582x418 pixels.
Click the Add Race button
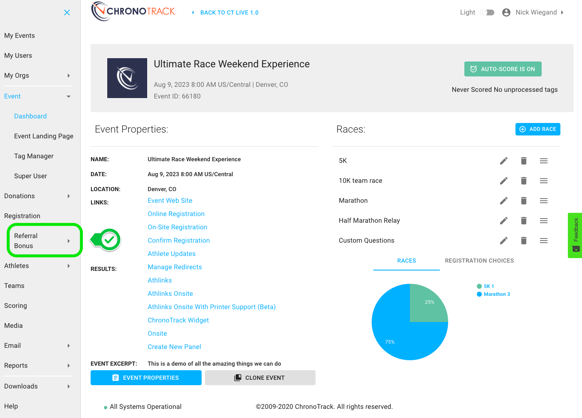coord(538,129)
